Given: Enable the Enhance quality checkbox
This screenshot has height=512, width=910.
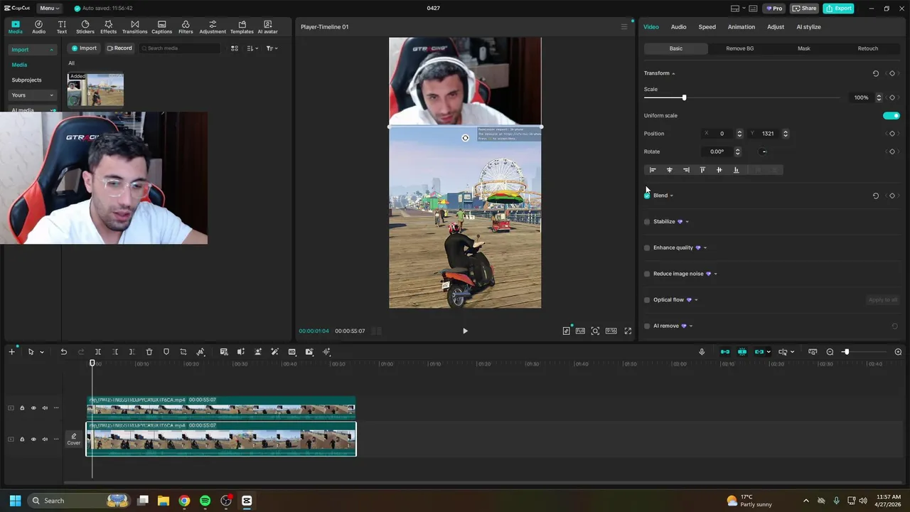Looking at the screenshot, I should [647, 248].
